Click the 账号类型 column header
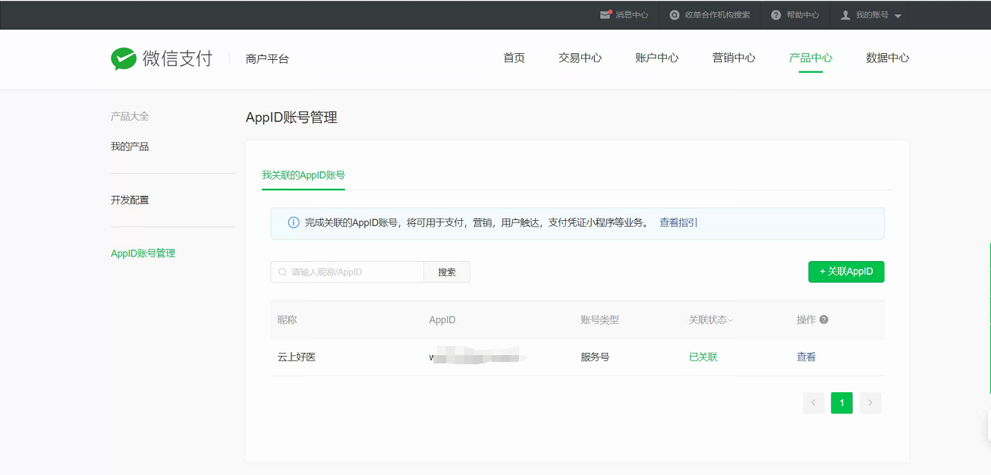Image resolution: width=991 pixels, height=475 pixels. pos(599,319)
